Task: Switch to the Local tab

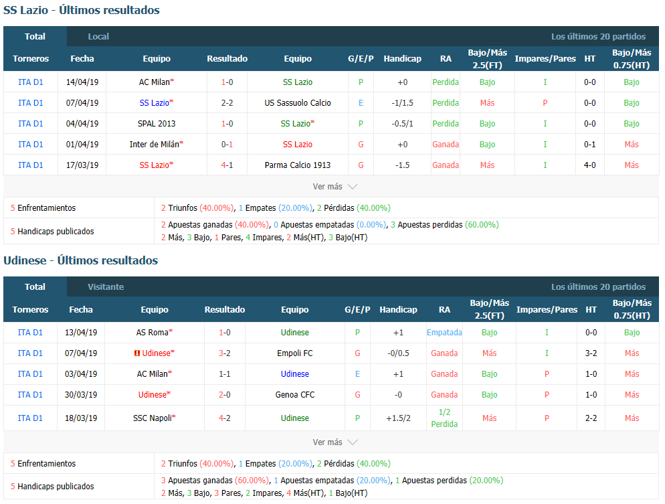Action: tap(98, 37)
